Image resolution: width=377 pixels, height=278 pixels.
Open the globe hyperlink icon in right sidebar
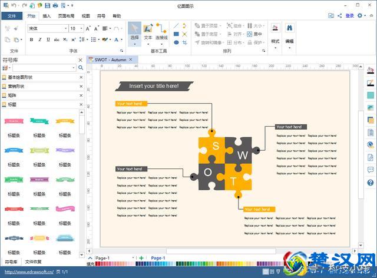[371, 145]
